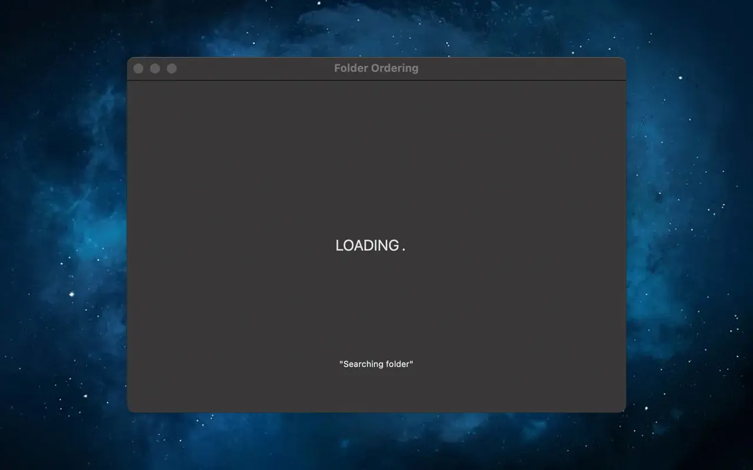Click inside the Folder Ordering window body
753x470 pixels.
[376, 176]
